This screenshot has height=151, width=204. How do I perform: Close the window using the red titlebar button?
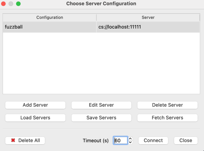(x=4, y=4)
